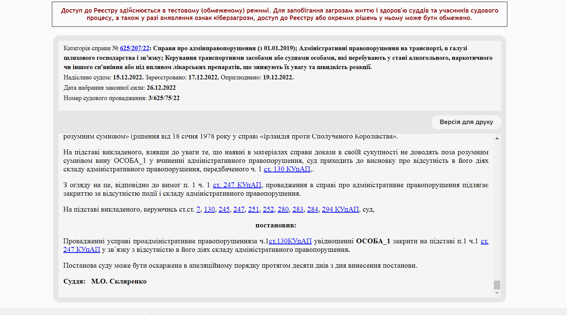Follow the '294 КУпАП' link before 'суд'
Screen dimensions: 567x319
340,209
